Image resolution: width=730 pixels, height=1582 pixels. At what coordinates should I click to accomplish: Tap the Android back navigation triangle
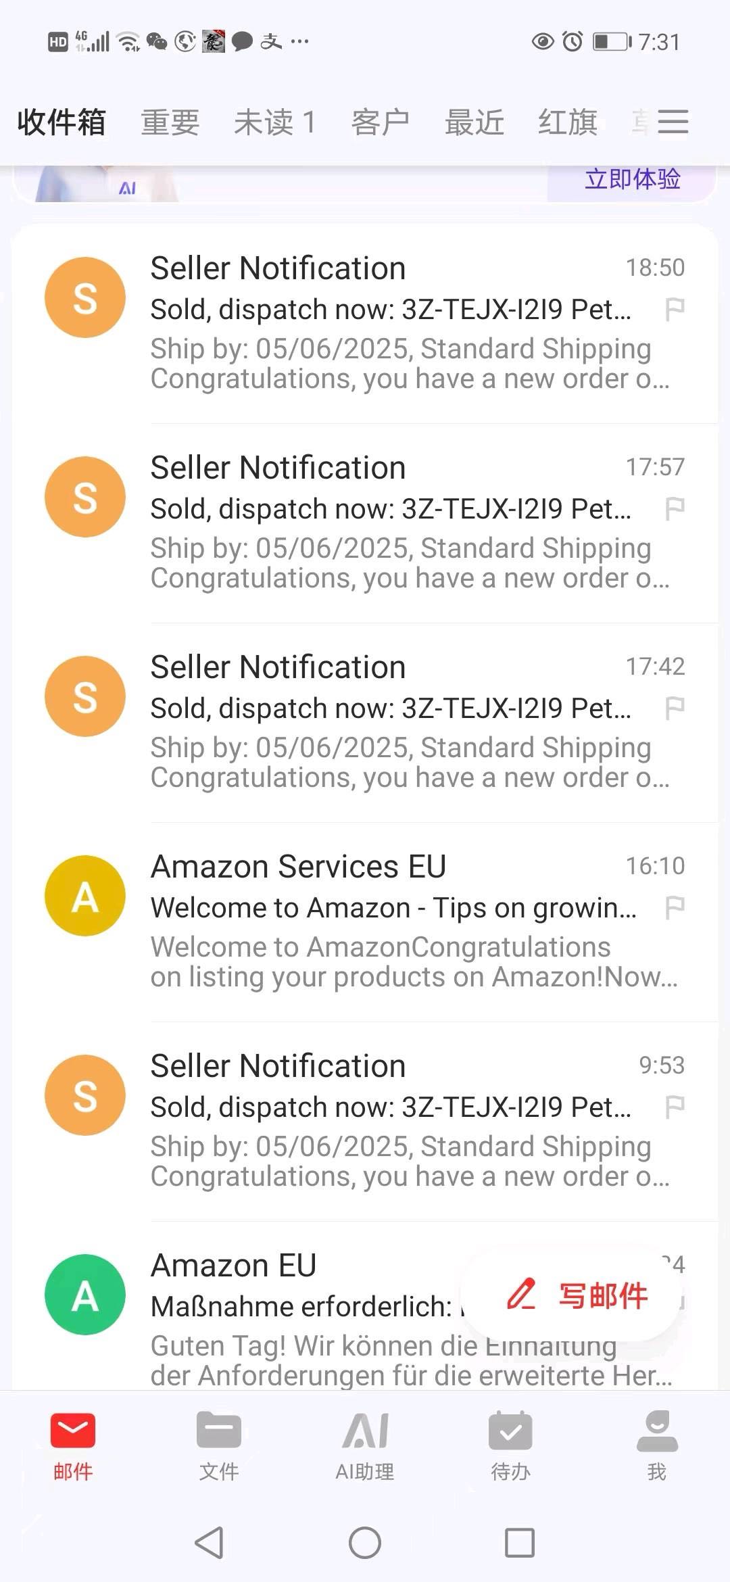tap(210, 1543)
